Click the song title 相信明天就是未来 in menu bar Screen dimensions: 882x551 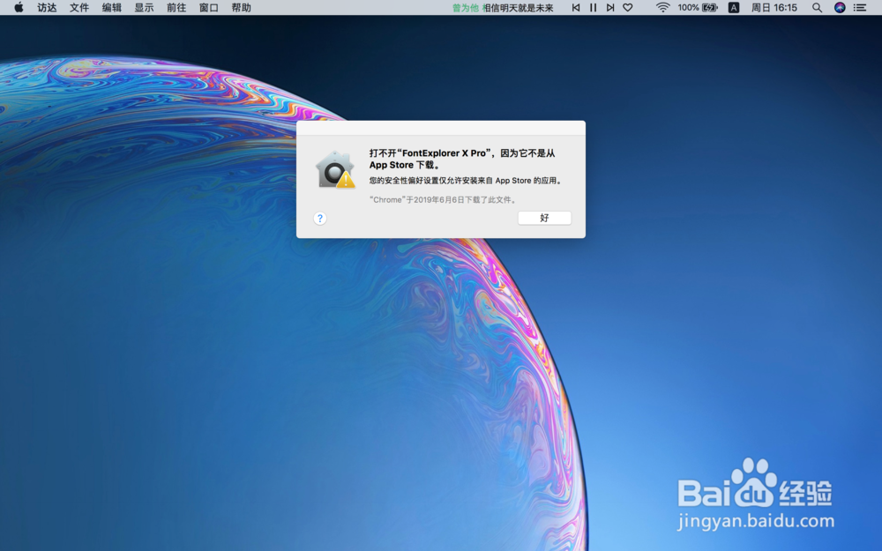point(519,8)
